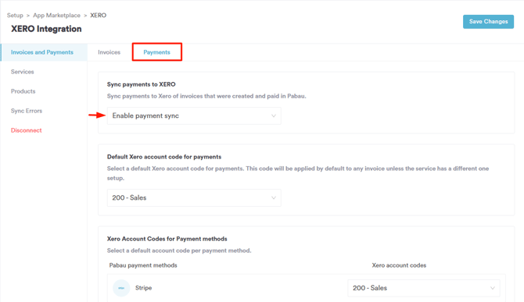Viewport: 524px width, 302px height.
Task: Click the Save Changes button
Action: pos(488,22)
